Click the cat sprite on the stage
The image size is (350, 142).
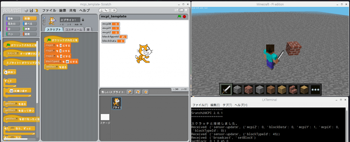pyautogui.click(x=144, y=54)
